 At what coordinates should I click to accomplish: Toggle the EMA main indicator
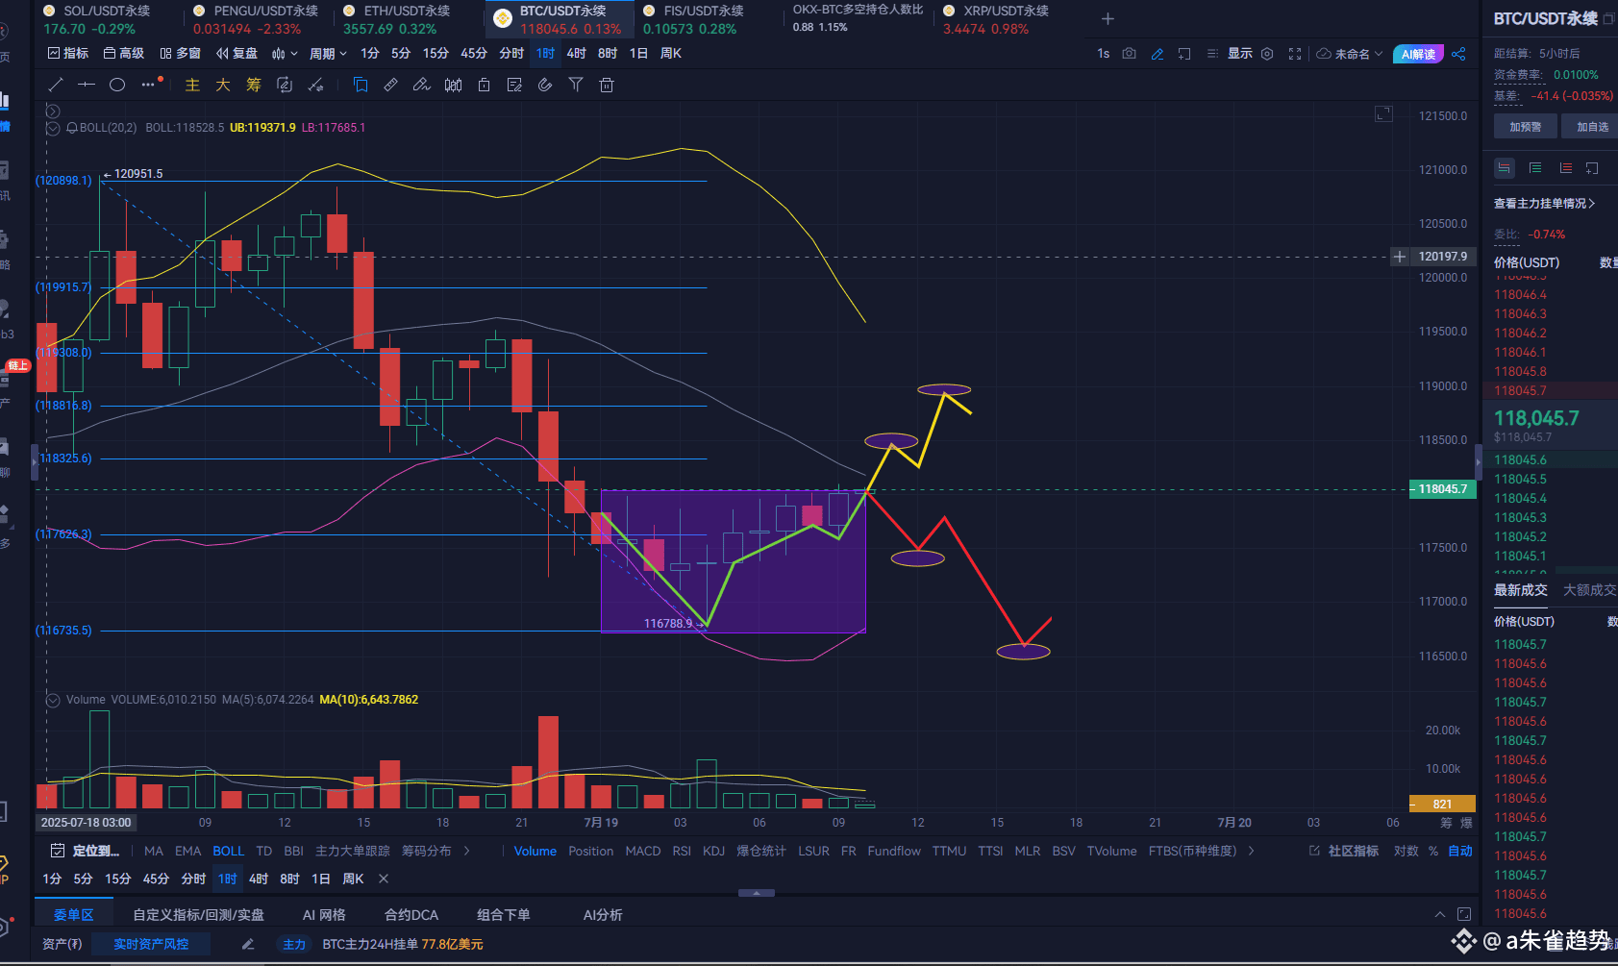tap(187, 851)
